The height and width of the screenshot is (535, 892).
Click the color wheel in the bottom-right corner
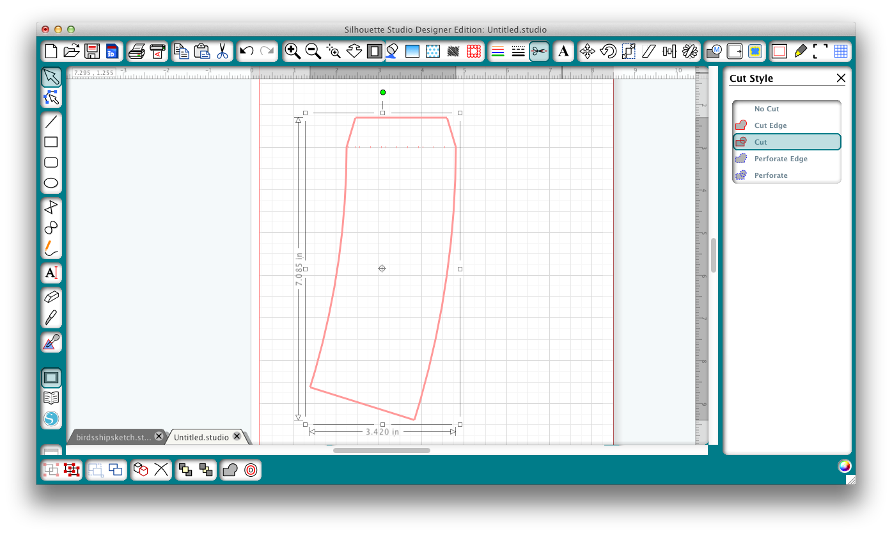845,467
